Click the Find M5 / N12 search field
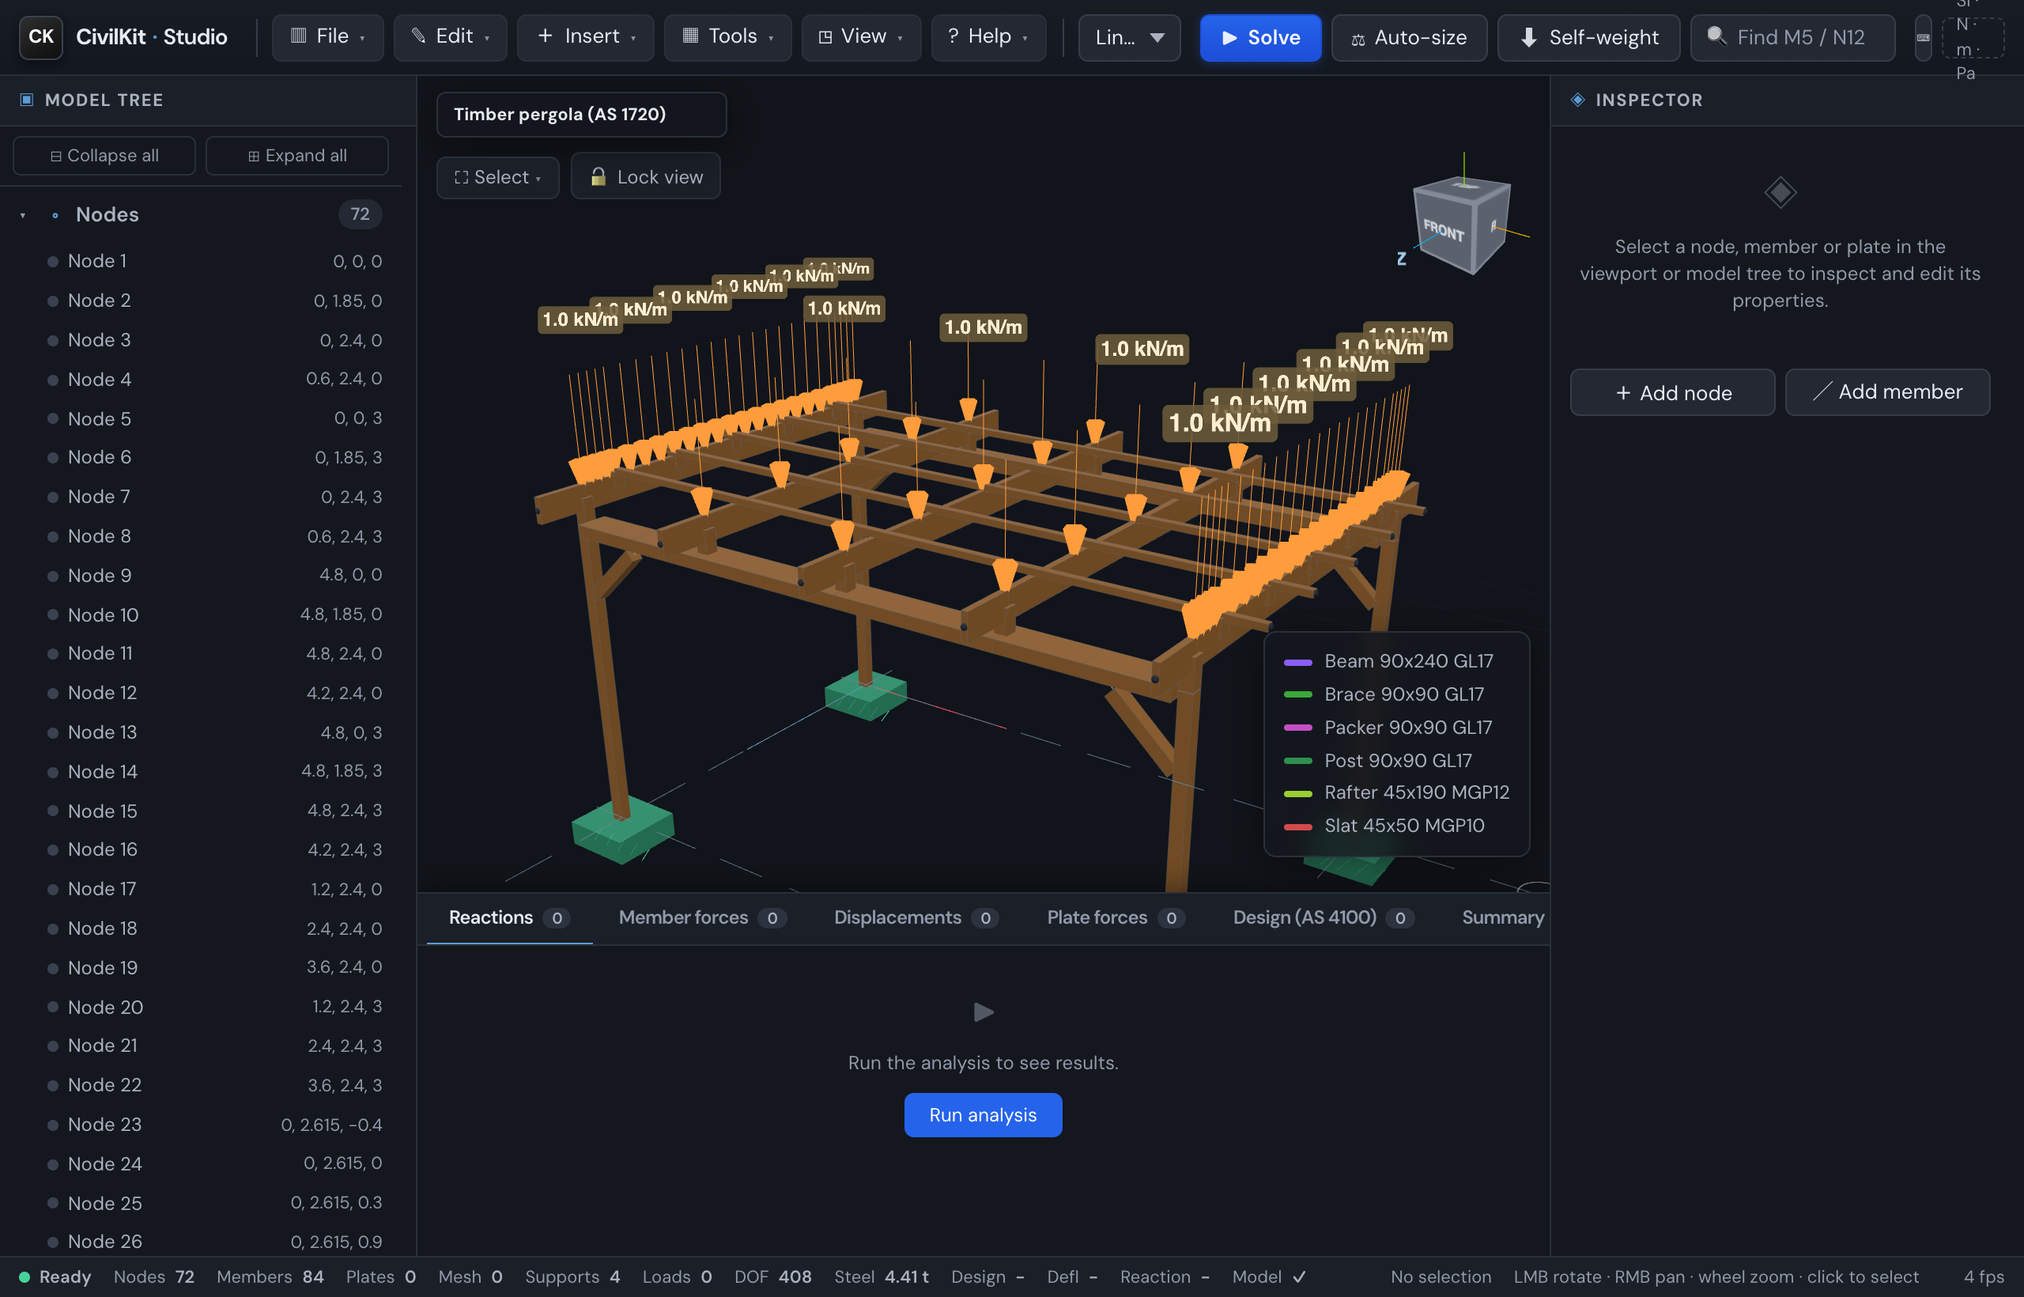The image size is (2024, 1297). click(x=1792, y=37)
